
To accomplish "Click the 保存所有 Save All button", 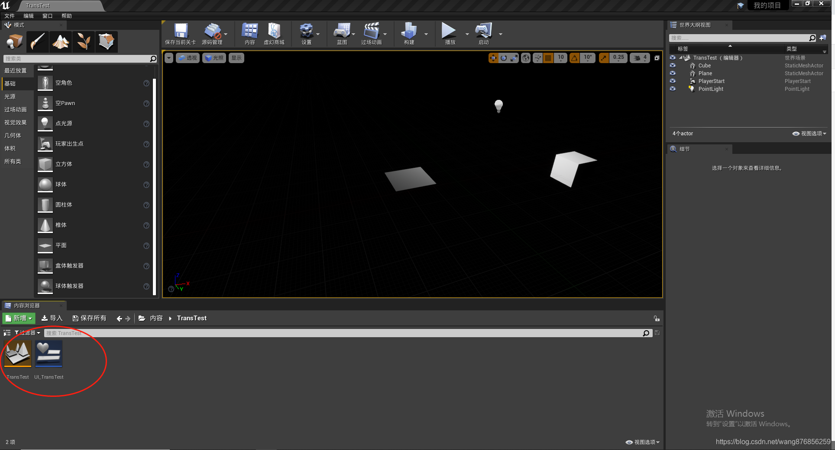I will [x=89, y=318].
